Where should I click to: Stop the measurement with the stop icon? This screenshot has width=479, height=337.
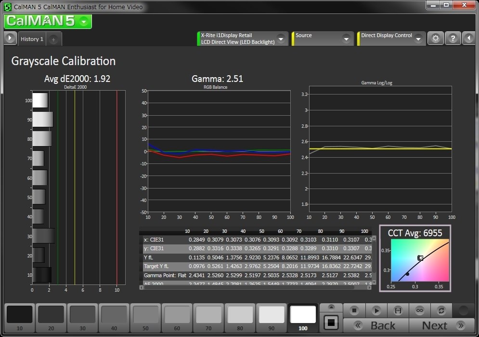tap(354, 310)
